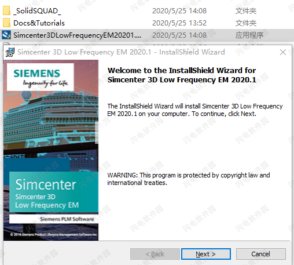Screen dimensions: 294x265
Task: Select the Docs&Tutorials folder name
Action: tap(39, 23)
